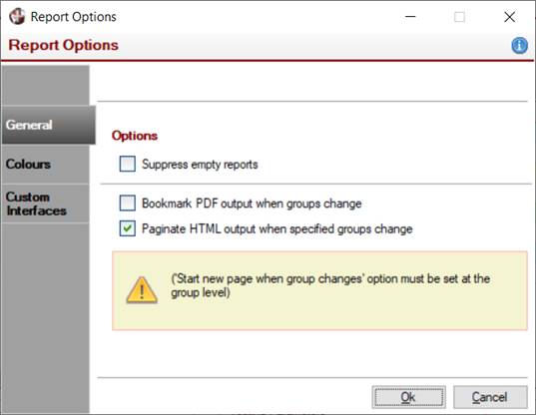The width and height of the screenshot is (536, 415).
Task: Switch to the Colours tab
Action: pos(46,165)
